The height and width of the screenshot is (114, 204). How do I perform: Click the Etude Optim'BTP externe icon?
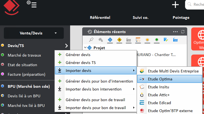142,111
